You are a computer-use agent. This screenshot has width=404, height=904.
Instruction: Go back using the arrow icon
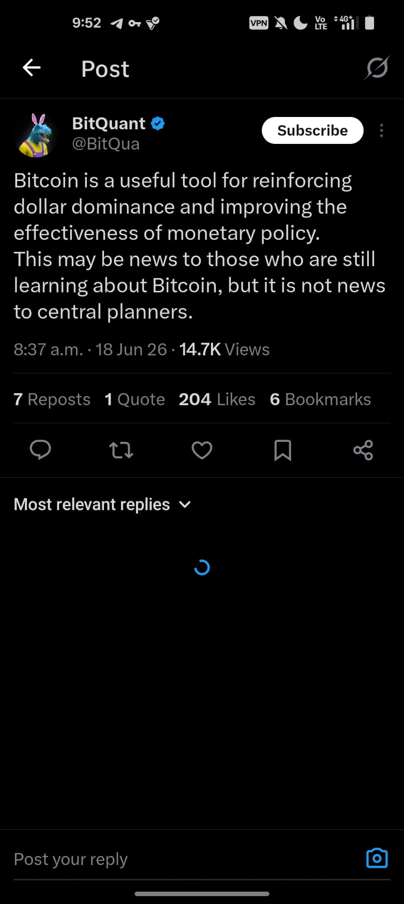pos(32,68)
